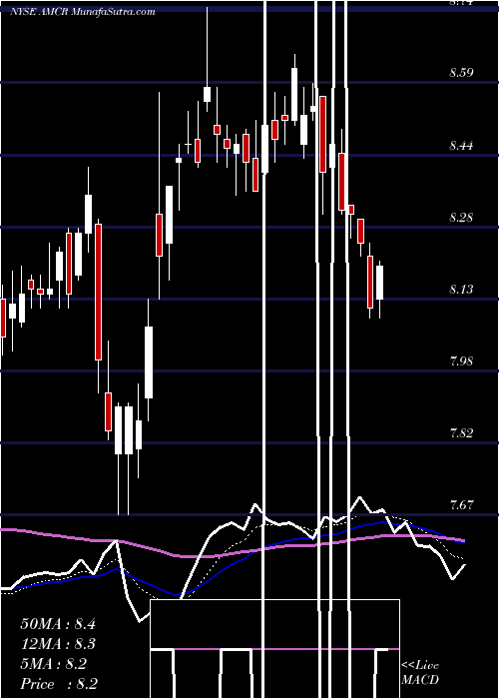Image resolution: width=499 pixels, height=699 pixels.
Task: Click the '50MA : 8.4' legend entry
Action: point(58,624)
